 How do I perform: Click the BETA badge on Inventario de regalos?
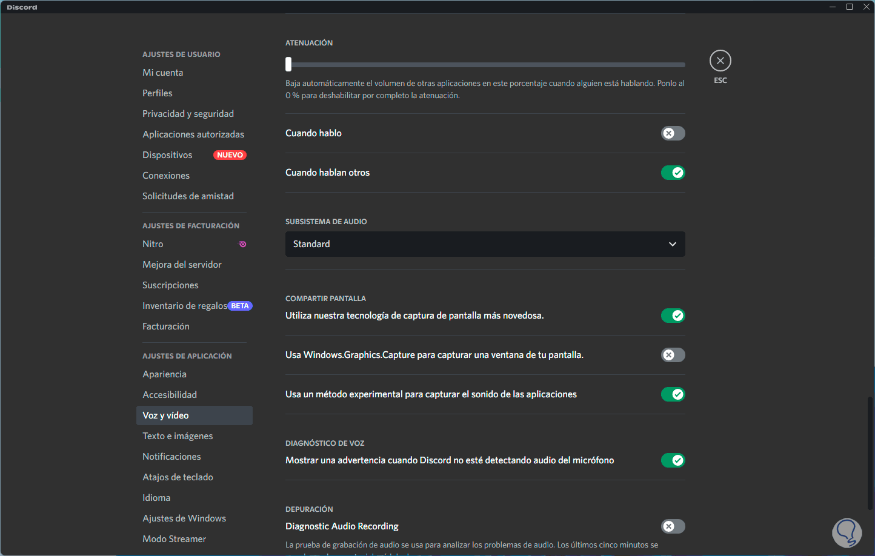pyautogui.click(x=240, y=306)
